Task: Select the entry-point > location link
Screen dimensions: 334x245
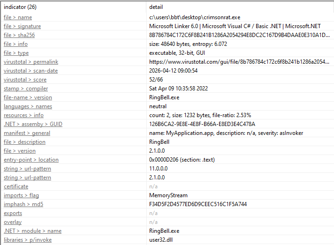Action: [31, 160]
